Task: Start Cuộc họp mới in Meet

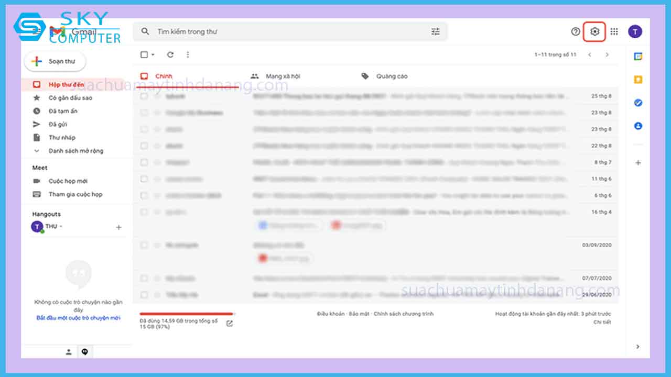Action: click(68, 181)
